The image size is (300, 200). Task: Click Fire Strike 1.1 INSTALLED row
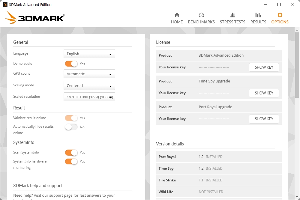click(219, 180)
